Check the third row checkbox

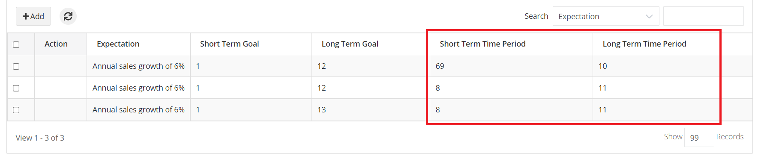point(16,110)
